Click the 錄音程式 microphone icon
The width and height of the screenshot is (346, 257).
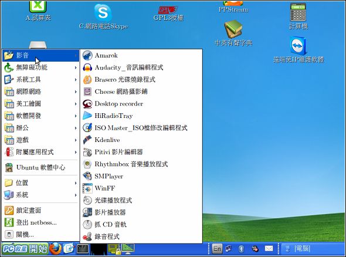click(x=87, y=236)
